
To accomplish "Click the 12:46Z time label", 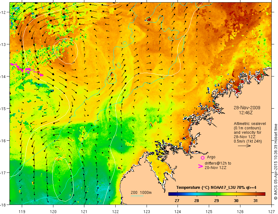I will pos(246,112).
